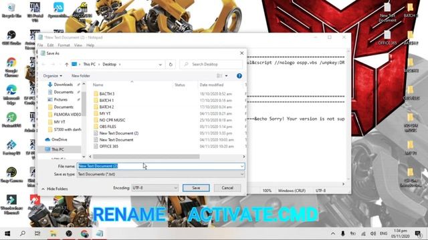Screen dimensions: 428x240
Task: Click the Search Desktop field
Action: (x=211, y=64)
